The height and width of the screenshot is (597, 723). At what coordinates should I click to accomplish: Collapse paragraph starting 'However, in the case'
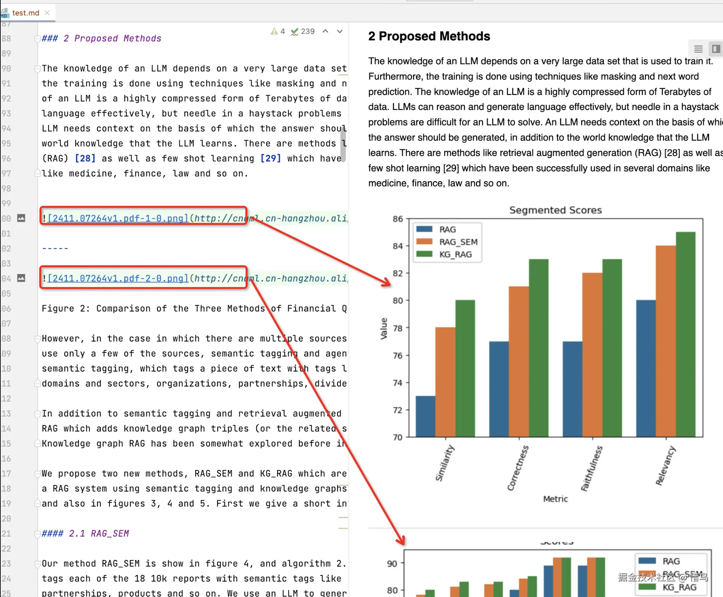pyautogui.click(x=37, y=339)
